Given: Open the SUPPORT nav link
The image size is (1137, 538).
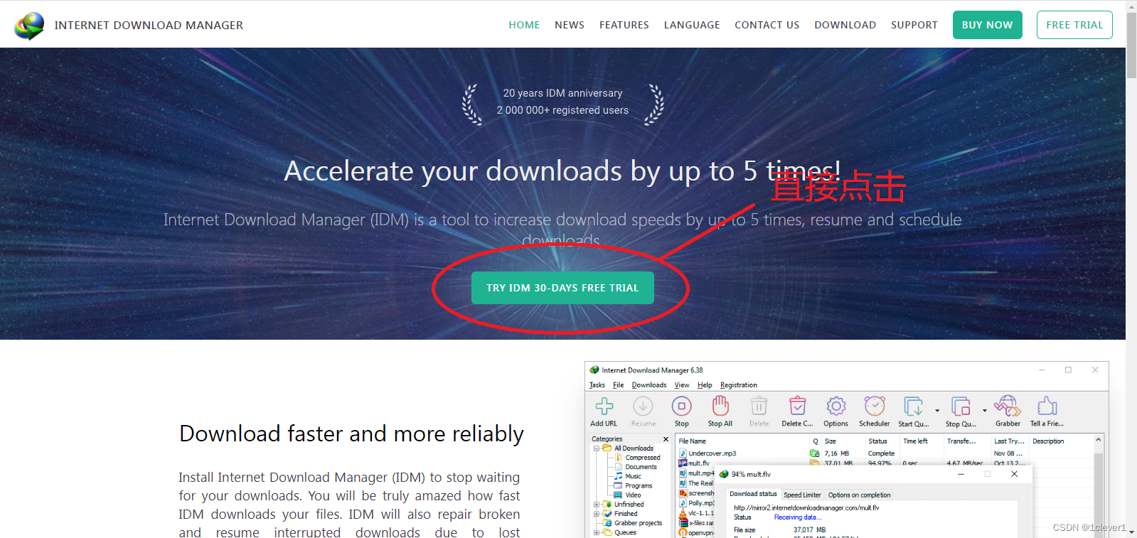Looking at the screenshot, I should click(x=914, y=25).
